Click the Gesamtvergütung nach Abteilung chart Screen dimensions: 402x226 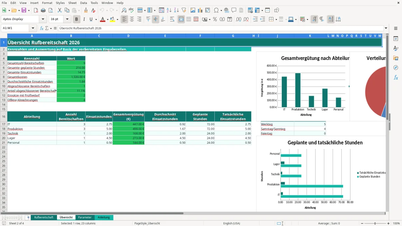coord(303,86)
